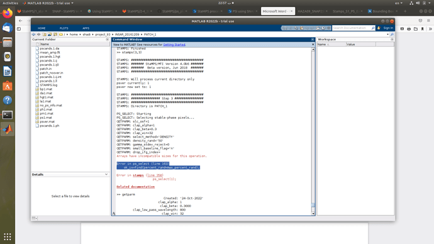Open a new Firefox tab
This screenshot has width=434, height=244.
[x=405, y=11]
